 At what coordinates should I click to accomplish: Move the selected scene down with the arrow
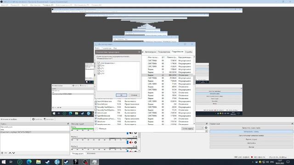(13, 153)
